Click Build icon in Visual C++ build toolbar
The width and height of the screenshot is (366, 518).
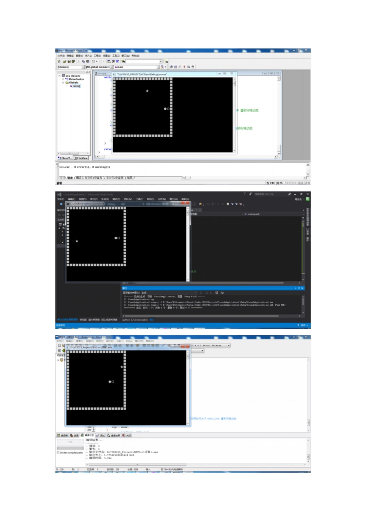[175, 67]
